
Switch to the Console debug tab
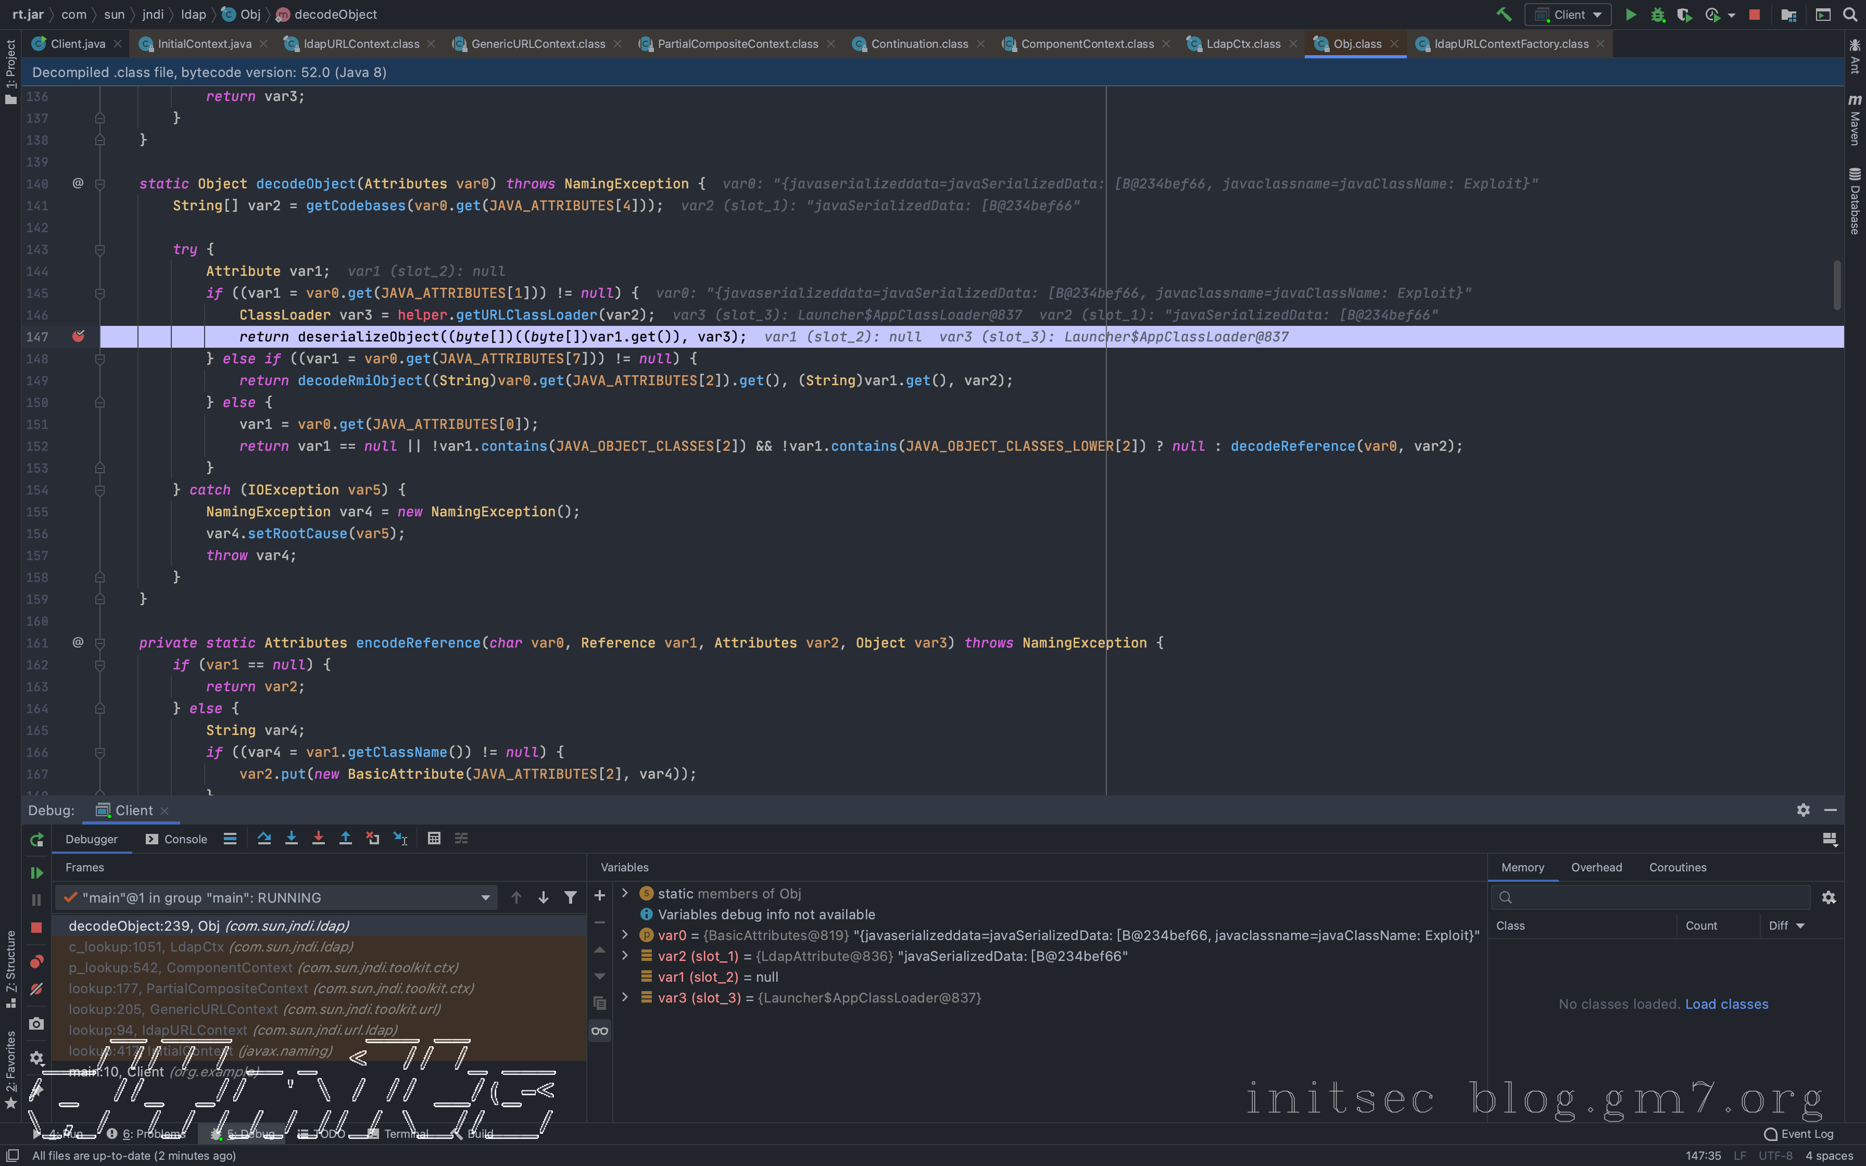pyautogui.click(x=178, y=839)
